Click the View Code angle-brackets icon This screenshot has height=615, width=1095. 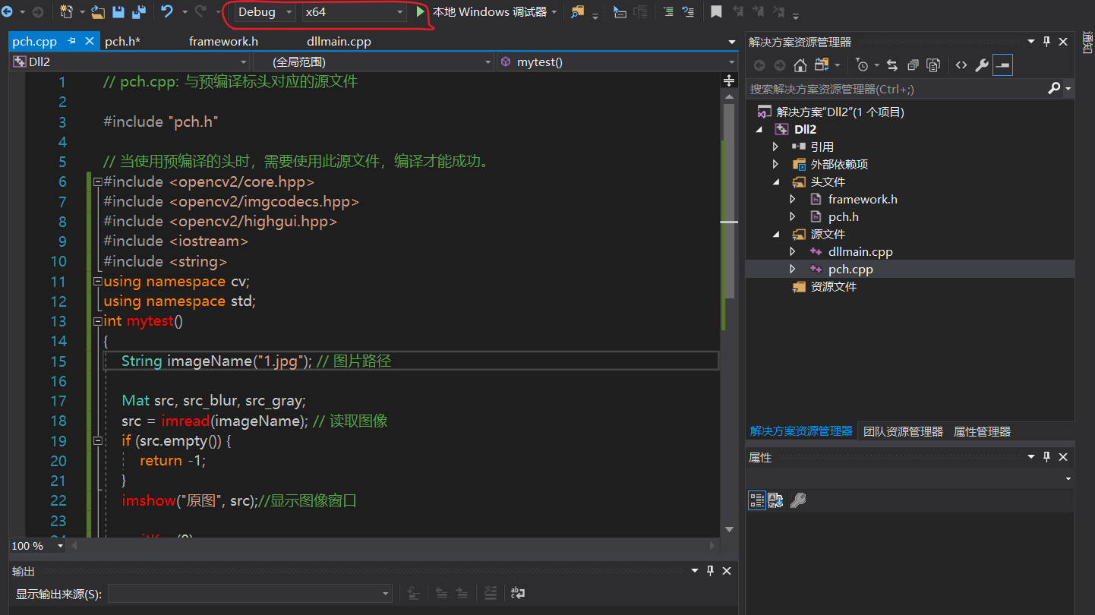(x=961, y=65)
